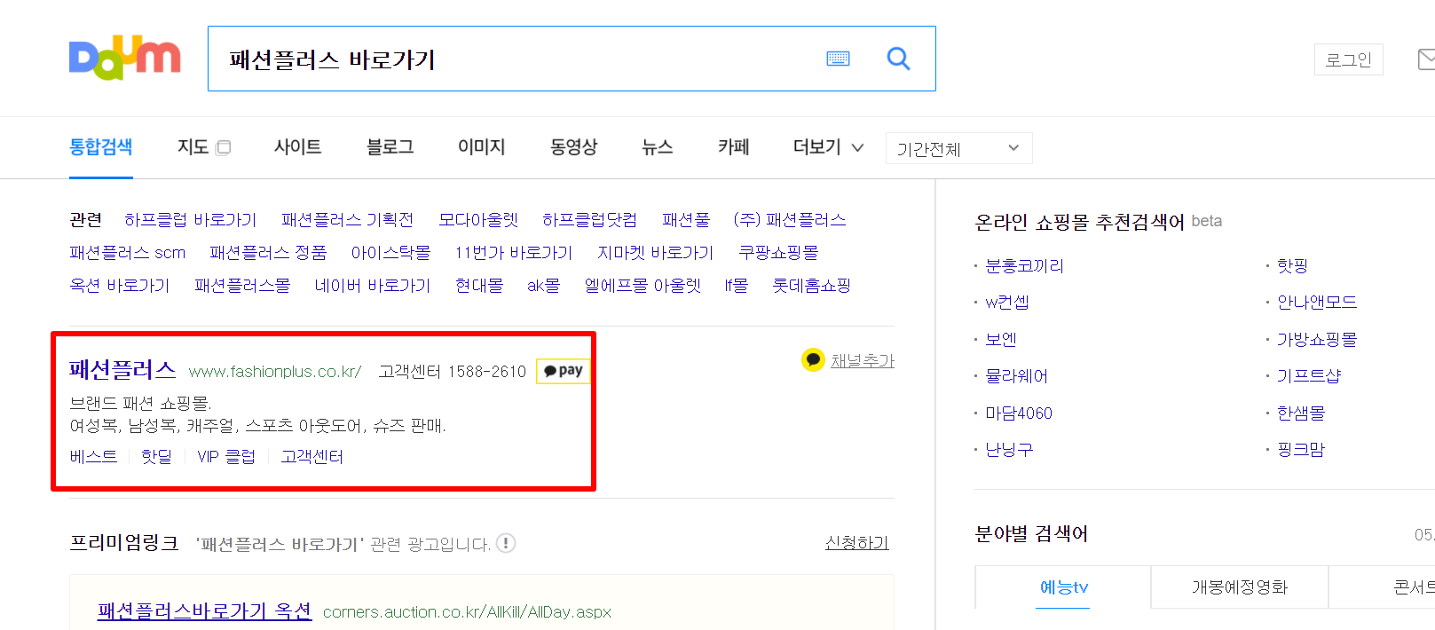
Task: Click the 신청하기 link
Action: tap(857, 543)
